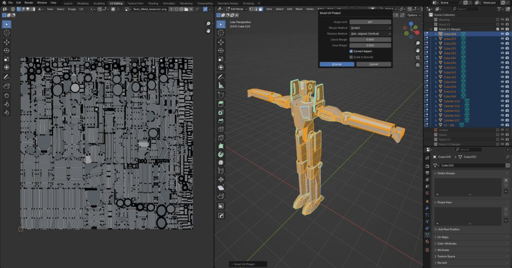Hide Cube.028 using its eye icon
Screen dimensions: 512x268
502,34
